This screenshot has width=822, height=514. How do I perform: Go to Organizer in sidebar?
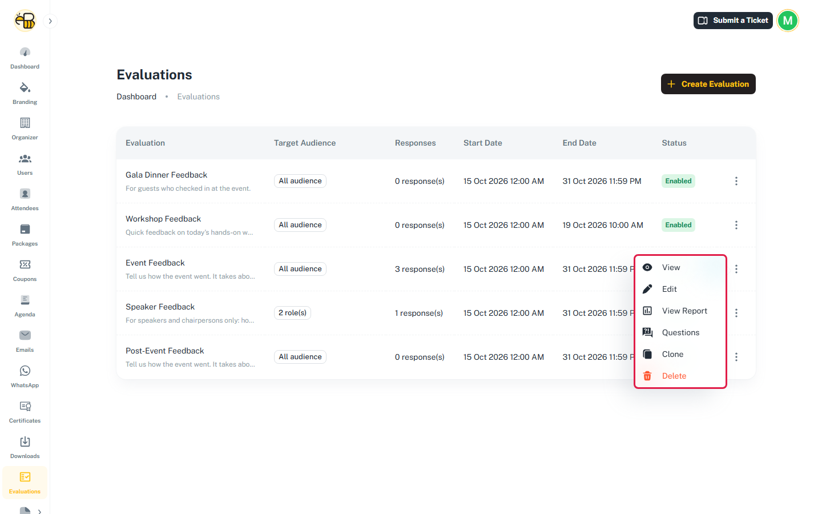click(25, 128)
